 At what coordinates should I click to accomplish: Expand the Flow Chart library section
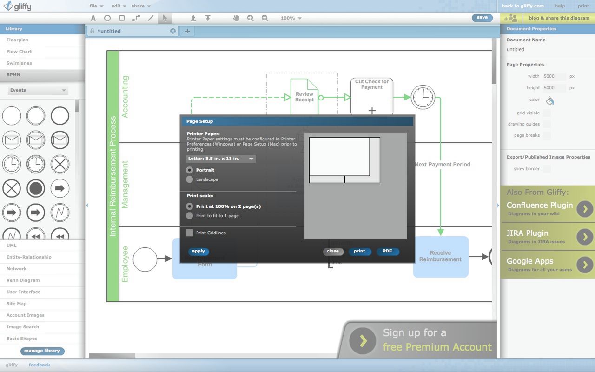[42, 52]
